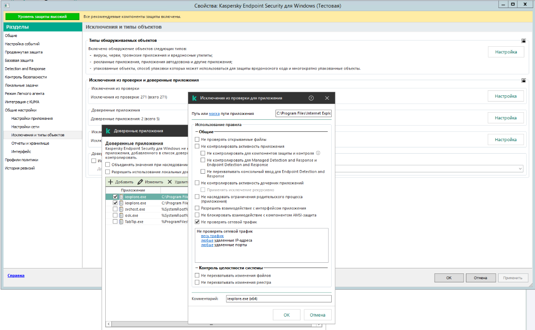Open 'Detection and Response' section
This screenshot has width=535, height=330.
coord(25,69)
